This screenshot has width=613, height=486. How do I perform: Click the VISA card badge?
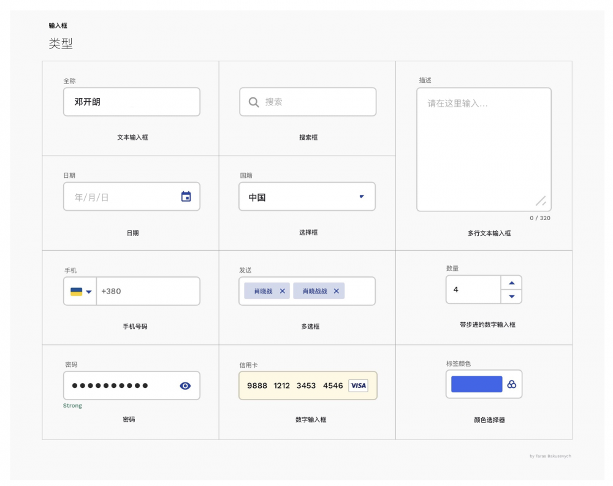click(358, 385)
